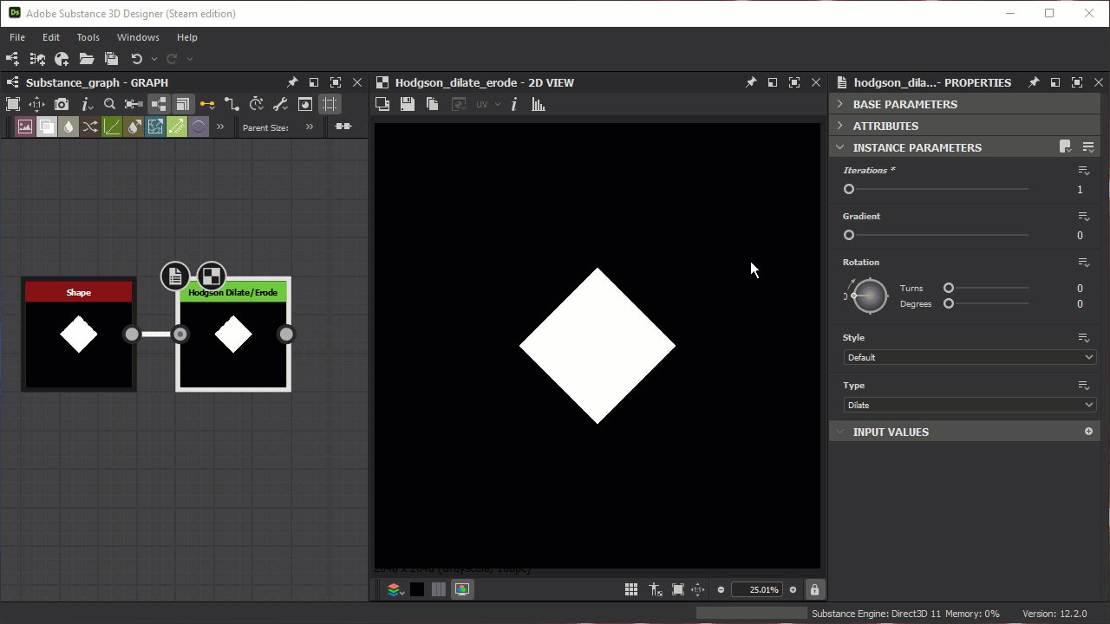This screenshot has width=1110, height=624.
Task: Open the Tools menu
Action: pyautogui.click(x=88, y=37)
